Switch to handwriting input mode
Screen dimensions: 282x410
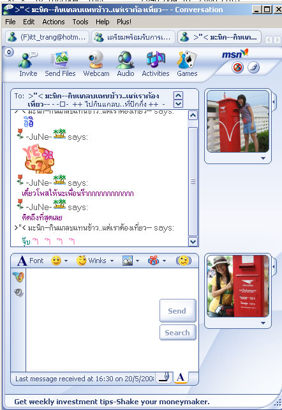pyautogui.click(x=165, y=377)
